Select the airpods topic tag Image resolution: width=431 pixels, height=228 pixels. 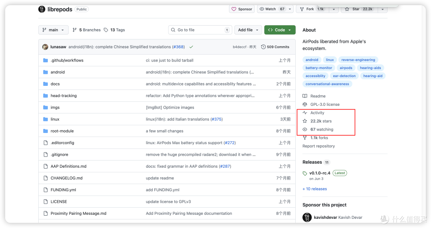click(346, 68)
